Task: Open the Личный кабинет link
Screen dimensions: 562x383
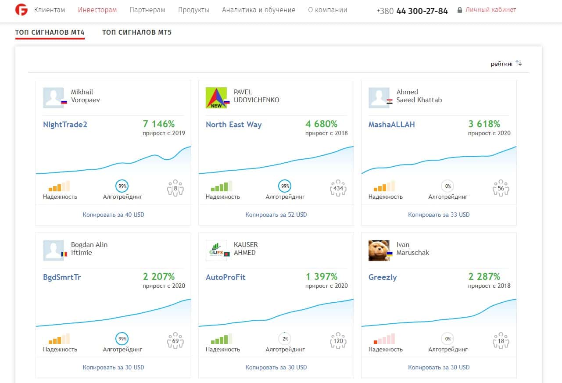Action: tap(491, 10)
